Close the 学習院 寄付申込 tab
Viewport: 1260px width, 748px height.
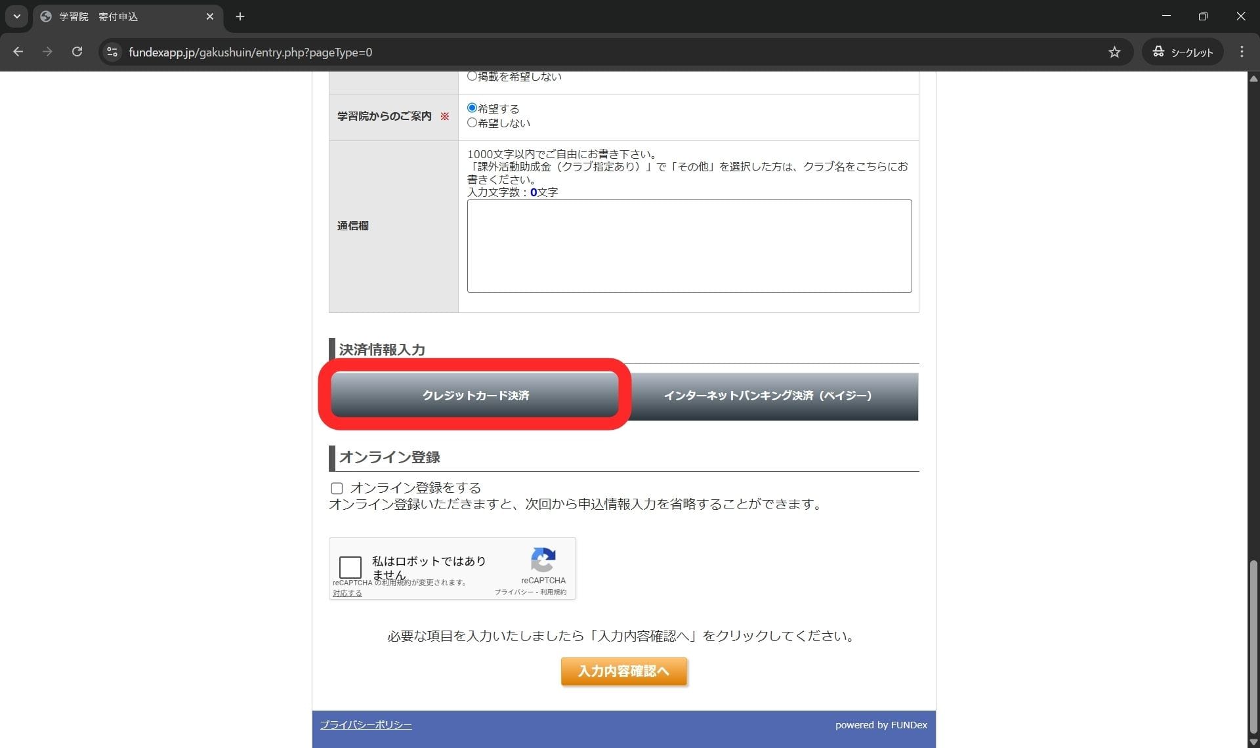(210, 16)
